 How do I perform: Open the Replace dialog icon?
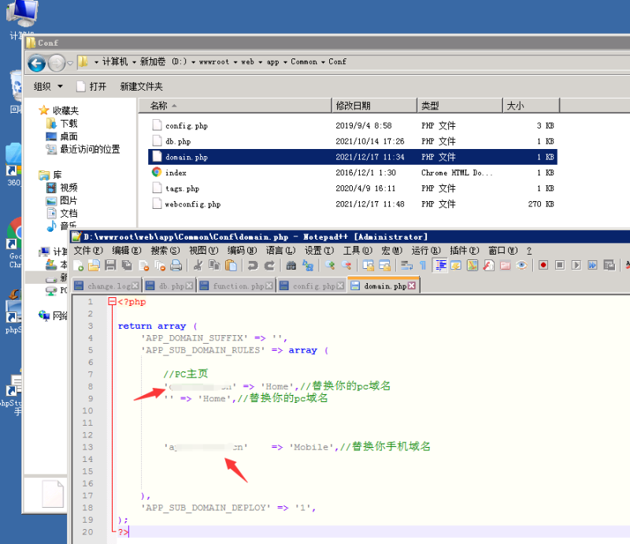(308, 266)
